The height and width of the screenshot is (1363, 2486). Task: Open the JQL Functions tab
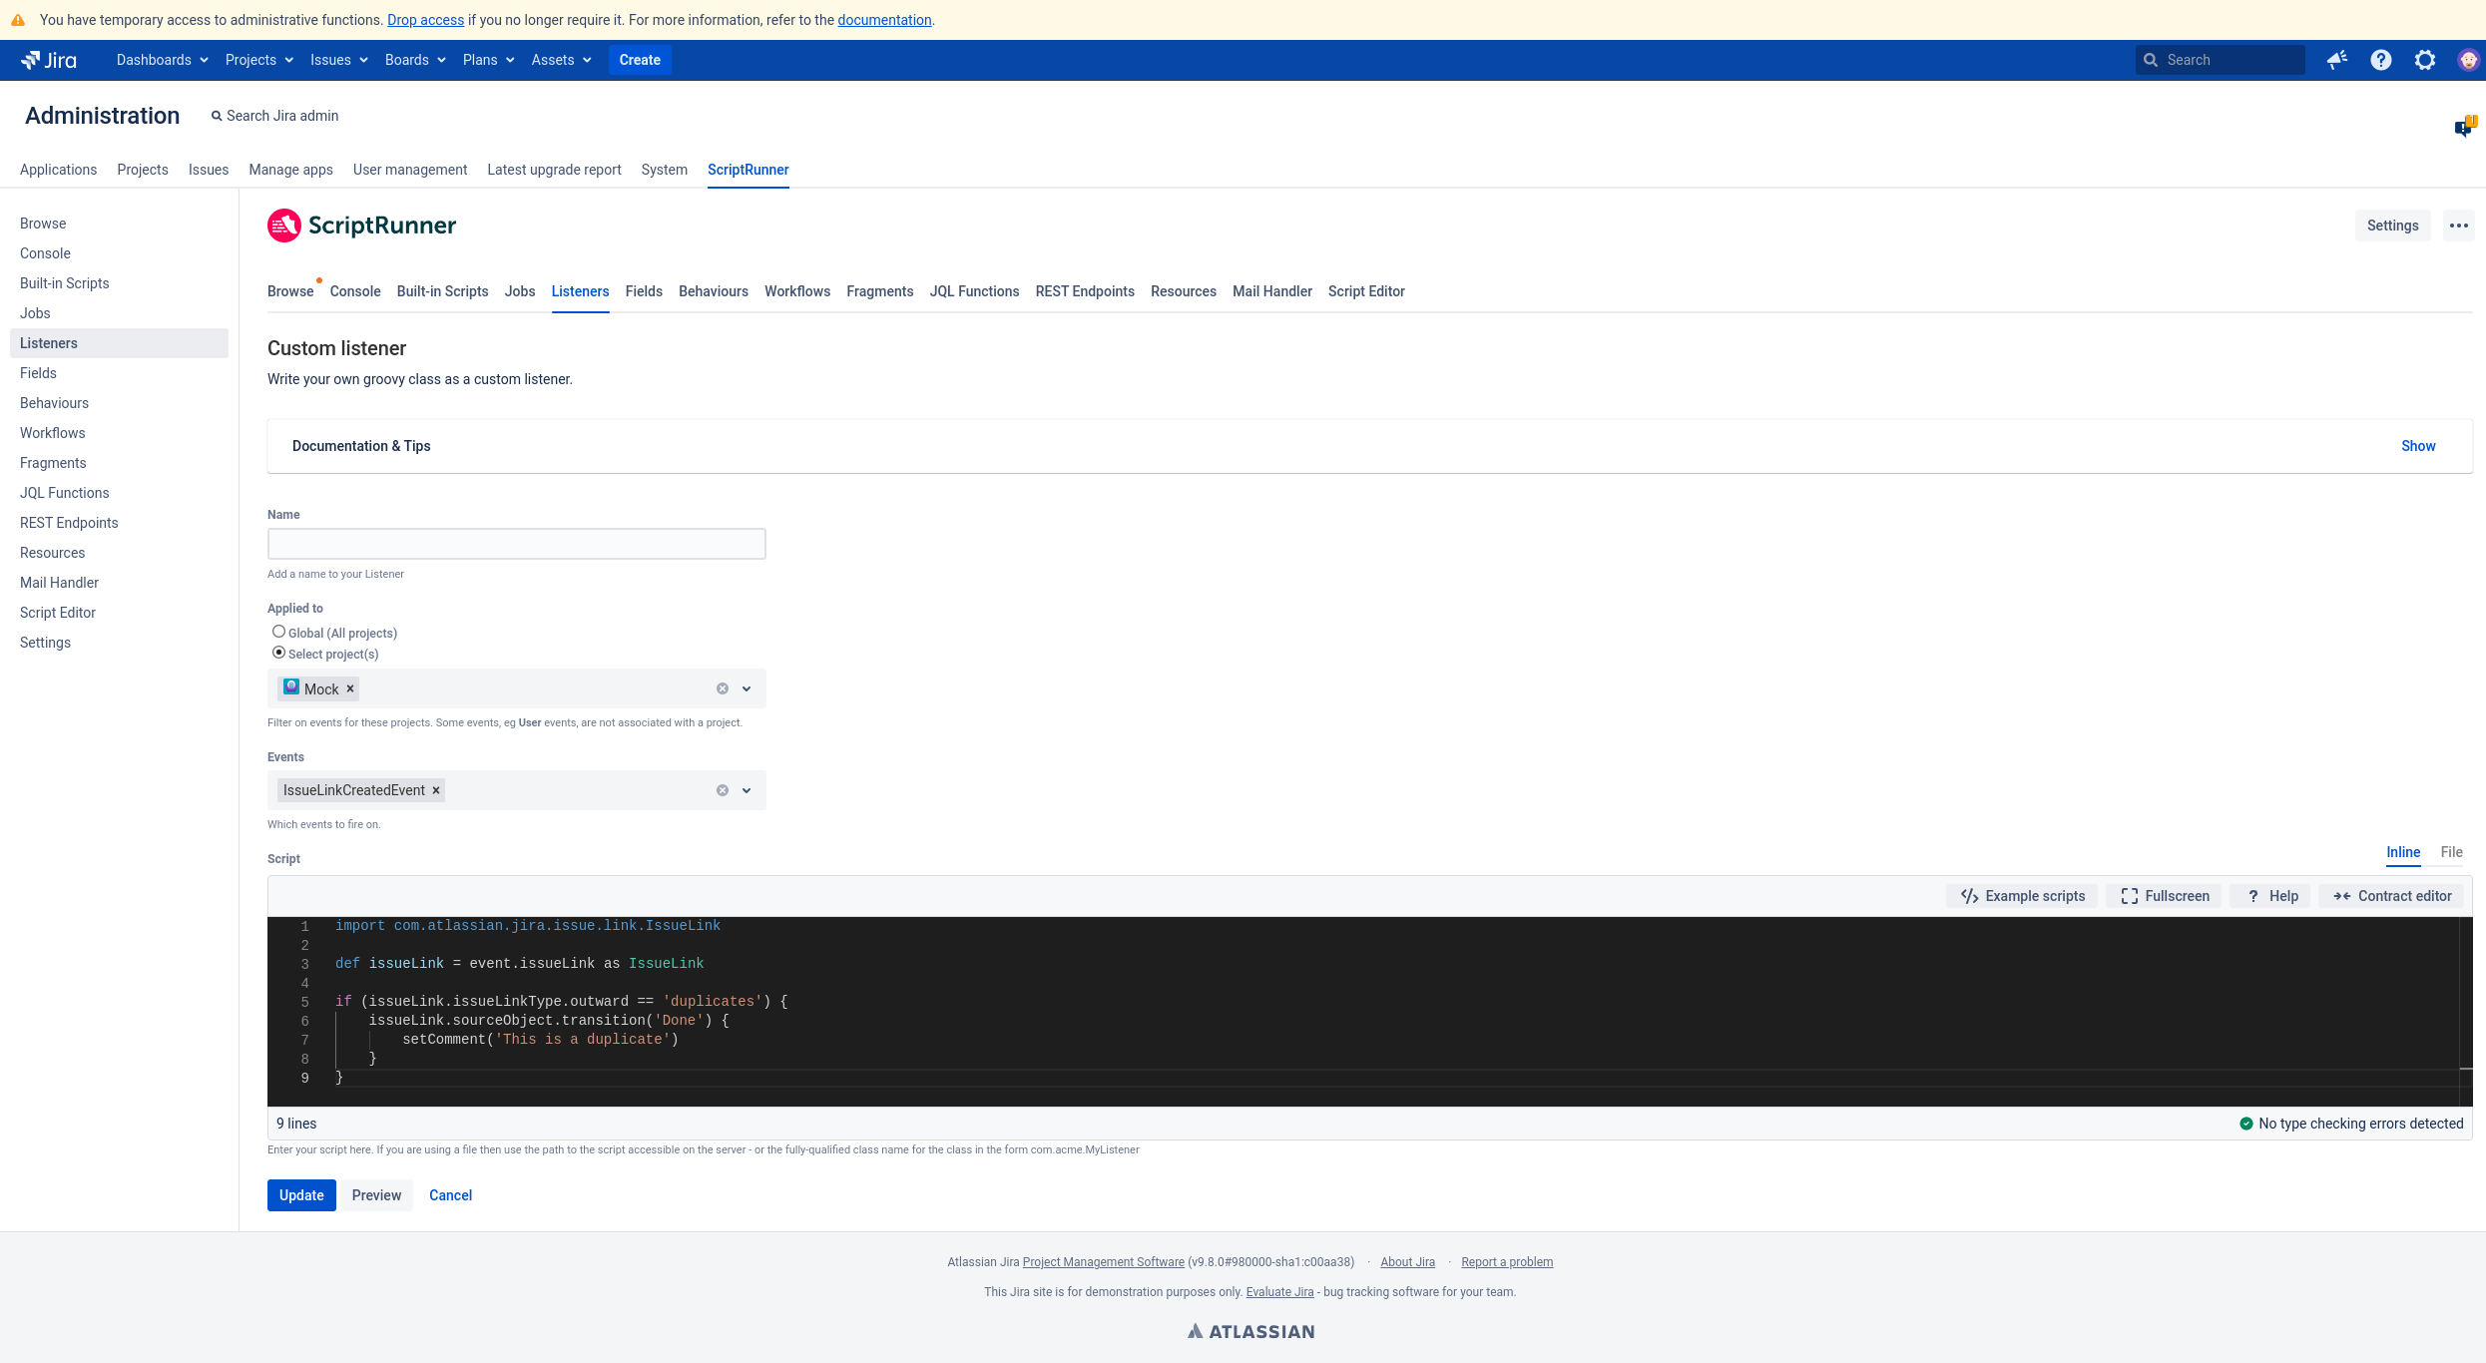[x=974, y=291]
